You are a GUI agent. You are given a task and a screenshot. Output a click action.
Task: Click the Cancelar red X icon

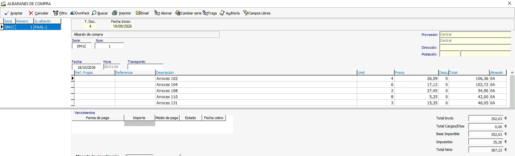pos(31,13)
